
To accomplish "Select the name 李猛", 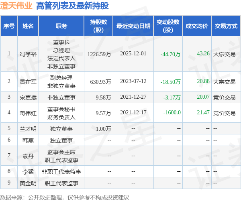I will tap(28, 172).
